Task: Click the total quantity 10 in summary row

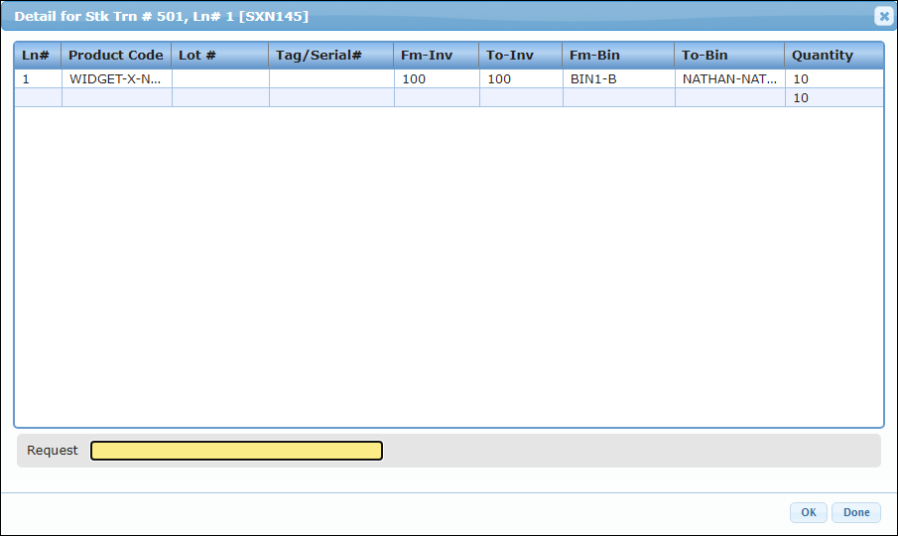Action: [834, 98]
